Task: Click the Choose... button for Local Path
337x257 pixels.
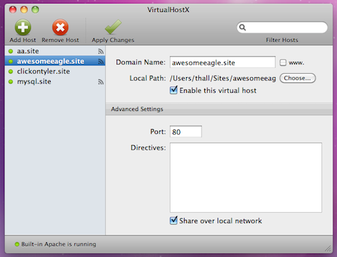Action: click(298, 78)
